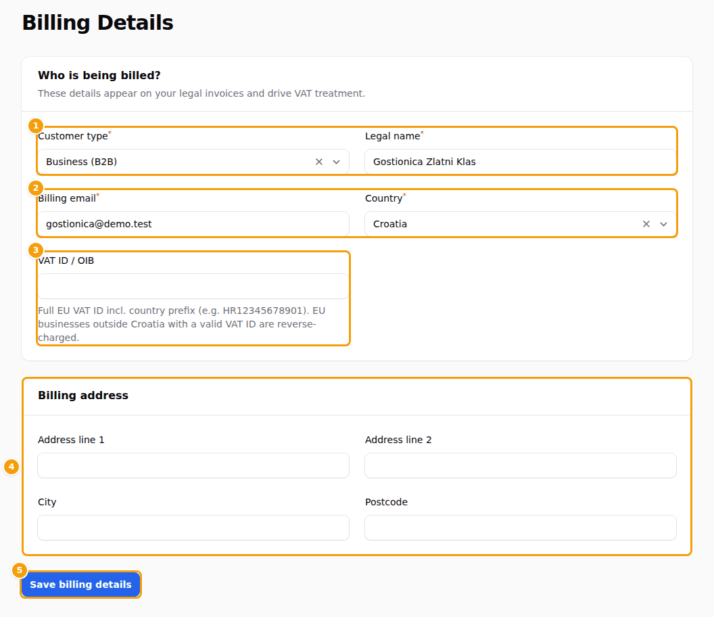This screenshot has height=617, width=714.
Task: Click the 'Billing address' section heading
Action: (x=83, y=395)
